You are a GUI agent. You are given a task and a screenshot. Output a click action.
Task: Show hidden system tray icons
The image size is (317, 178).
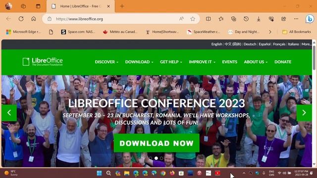244,173
